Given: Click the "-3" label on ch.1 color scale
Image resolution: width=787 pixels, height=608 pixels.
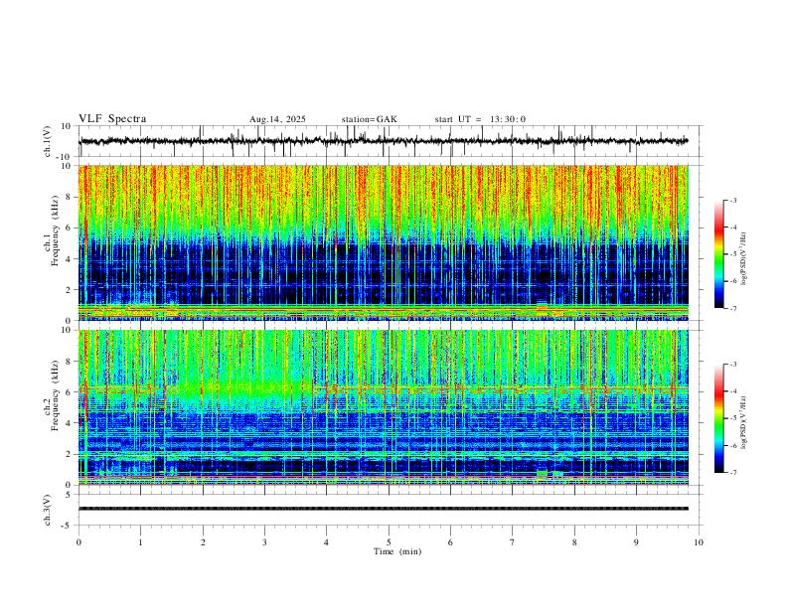Looking at the screenshot, I should click(x=732, y=200).
